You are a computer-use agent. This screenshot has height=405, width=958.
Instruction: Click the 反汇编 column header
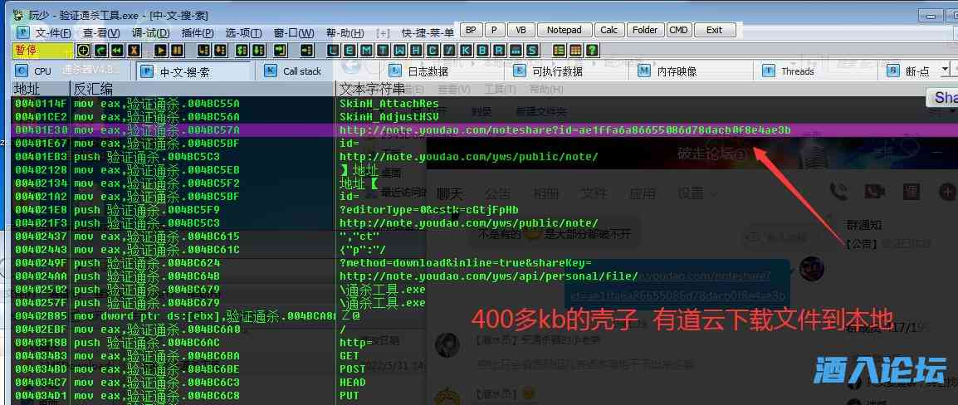click(x=203, y=89)
